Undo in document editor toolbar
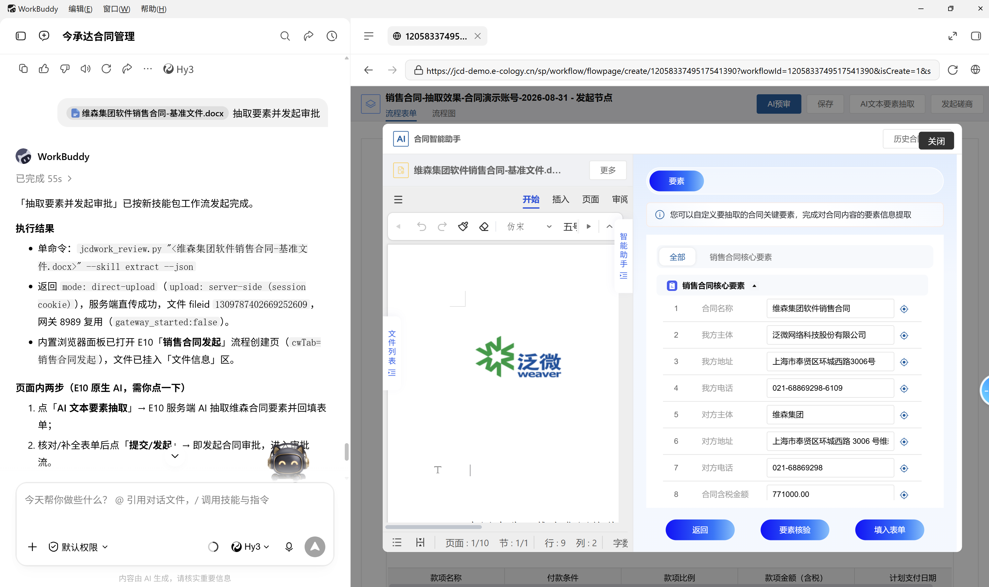The height and width of the screenshot is (587, 989). coord(421,226)
